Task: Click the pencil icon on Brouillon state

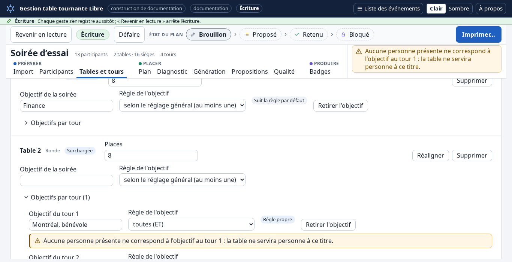Action: (x=193, y=34)
